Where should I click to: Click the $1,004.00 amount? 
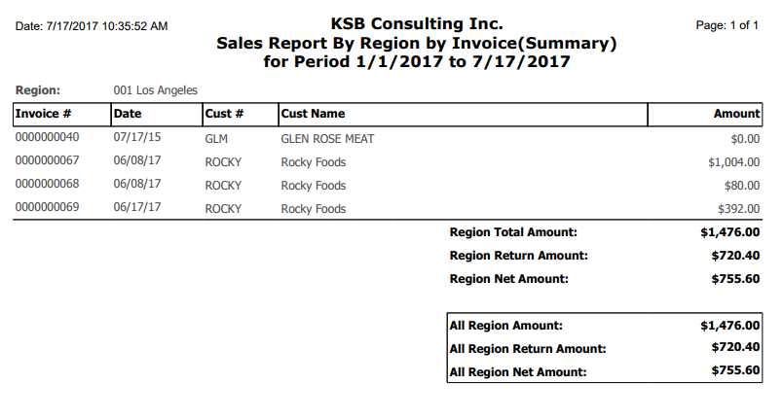(x=733, y=162)
